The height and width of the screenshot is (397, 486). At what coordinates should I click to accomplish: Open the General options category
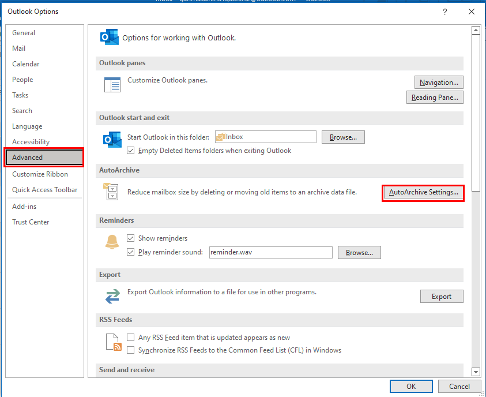click(x=44, y=32)
